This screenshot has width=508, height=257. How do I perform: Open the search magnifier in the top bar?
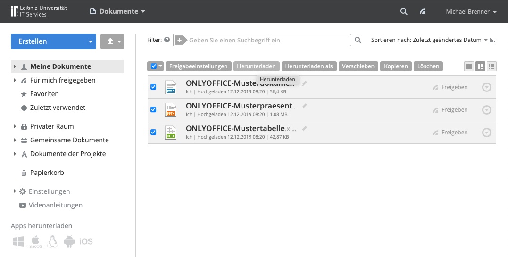[x=404, y=11]
